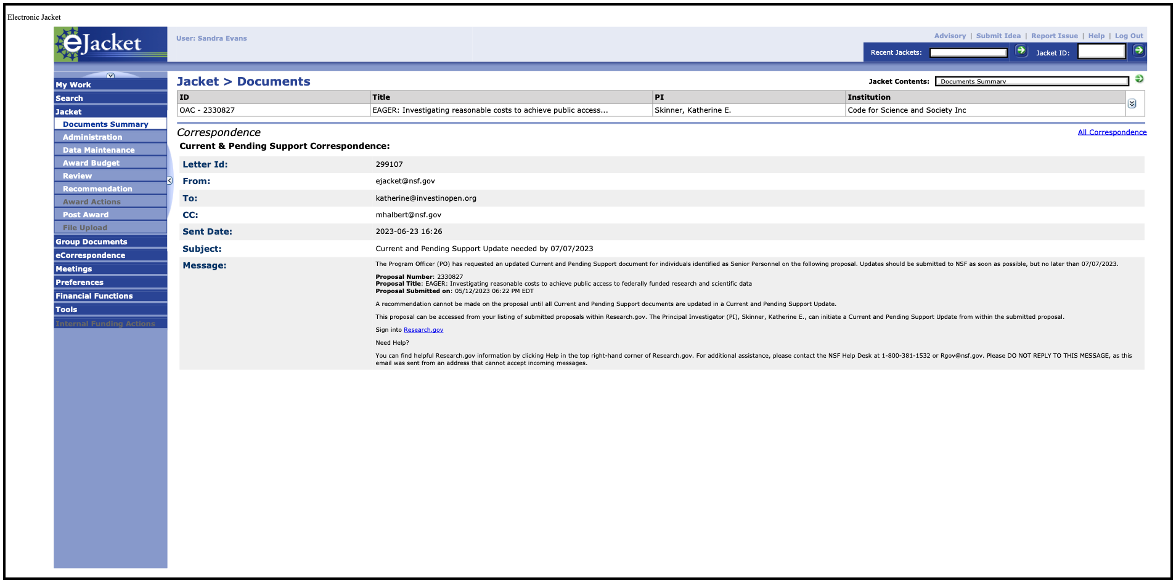Viewport: 1176px width, 583px height.
Task: Click the Report Issue link
Action: coord(1055,36)
